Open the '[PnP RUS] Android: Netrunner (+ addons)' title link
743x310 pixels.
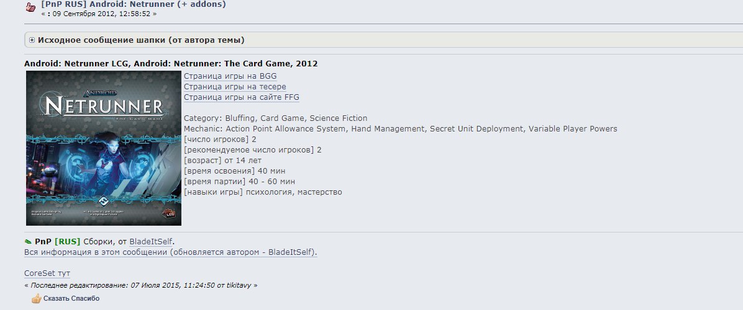(x=134, y=4)
